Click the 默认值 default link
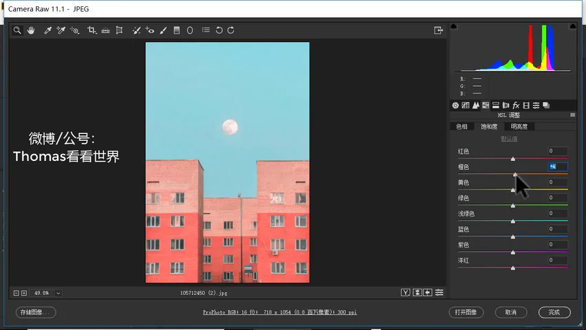 (509, 139)
